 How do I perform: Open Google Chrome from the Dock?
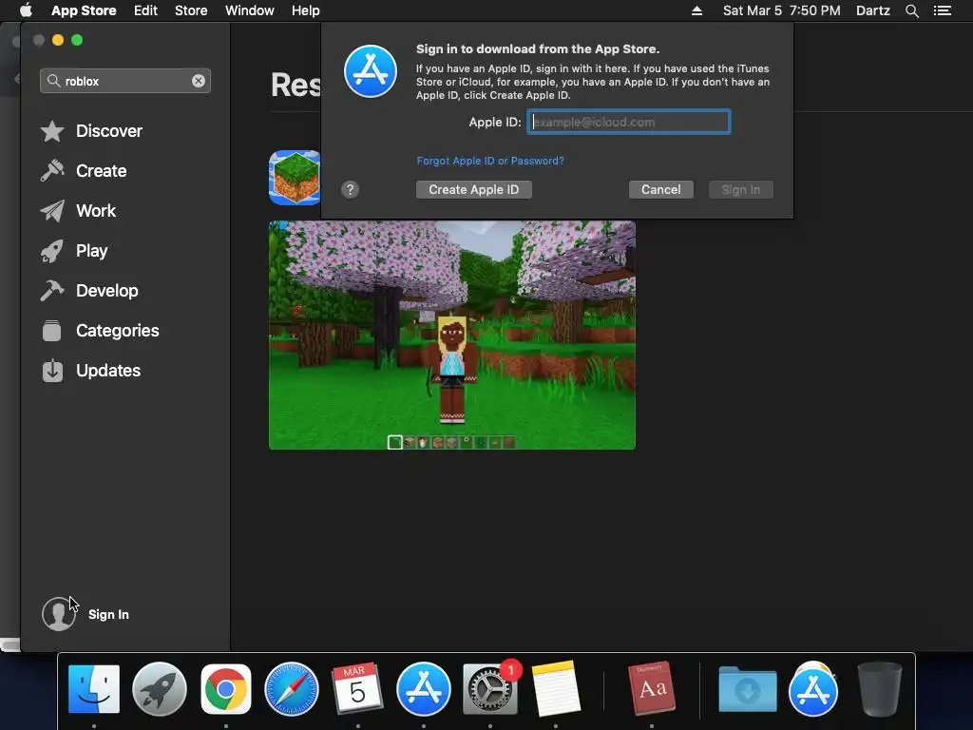pos(226,689)
